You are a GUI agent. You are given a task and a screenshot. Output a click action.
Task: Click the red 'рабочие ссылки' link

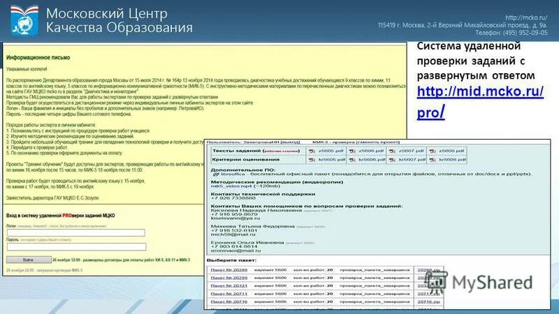(x=281, y=151)
